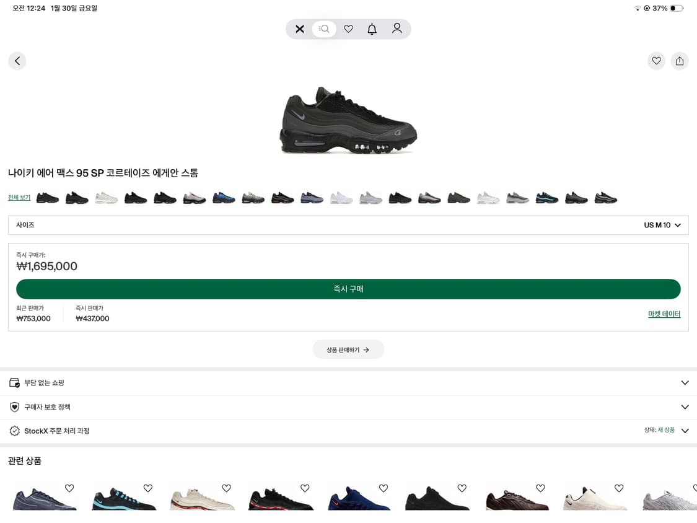Add product to favorites with heart button
Viewport: 697px width, 523px height.
tap(656, 61)
